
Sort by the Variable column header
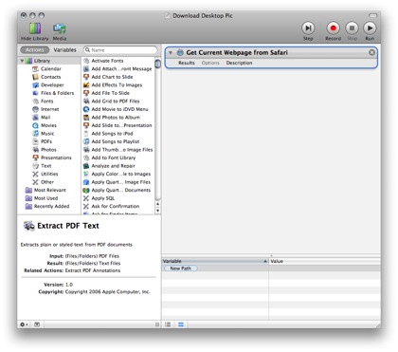(215, 261)
